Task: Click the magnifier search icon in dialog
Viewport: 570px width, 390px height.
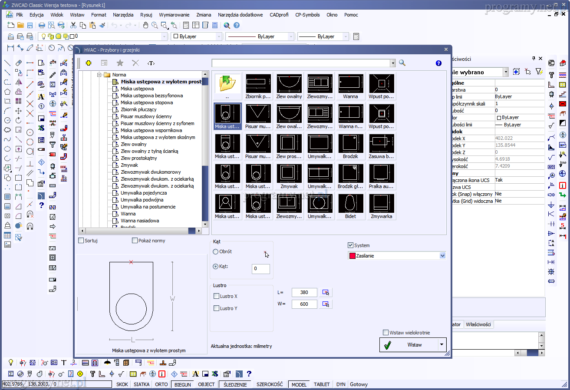Action: pos(402,63)
